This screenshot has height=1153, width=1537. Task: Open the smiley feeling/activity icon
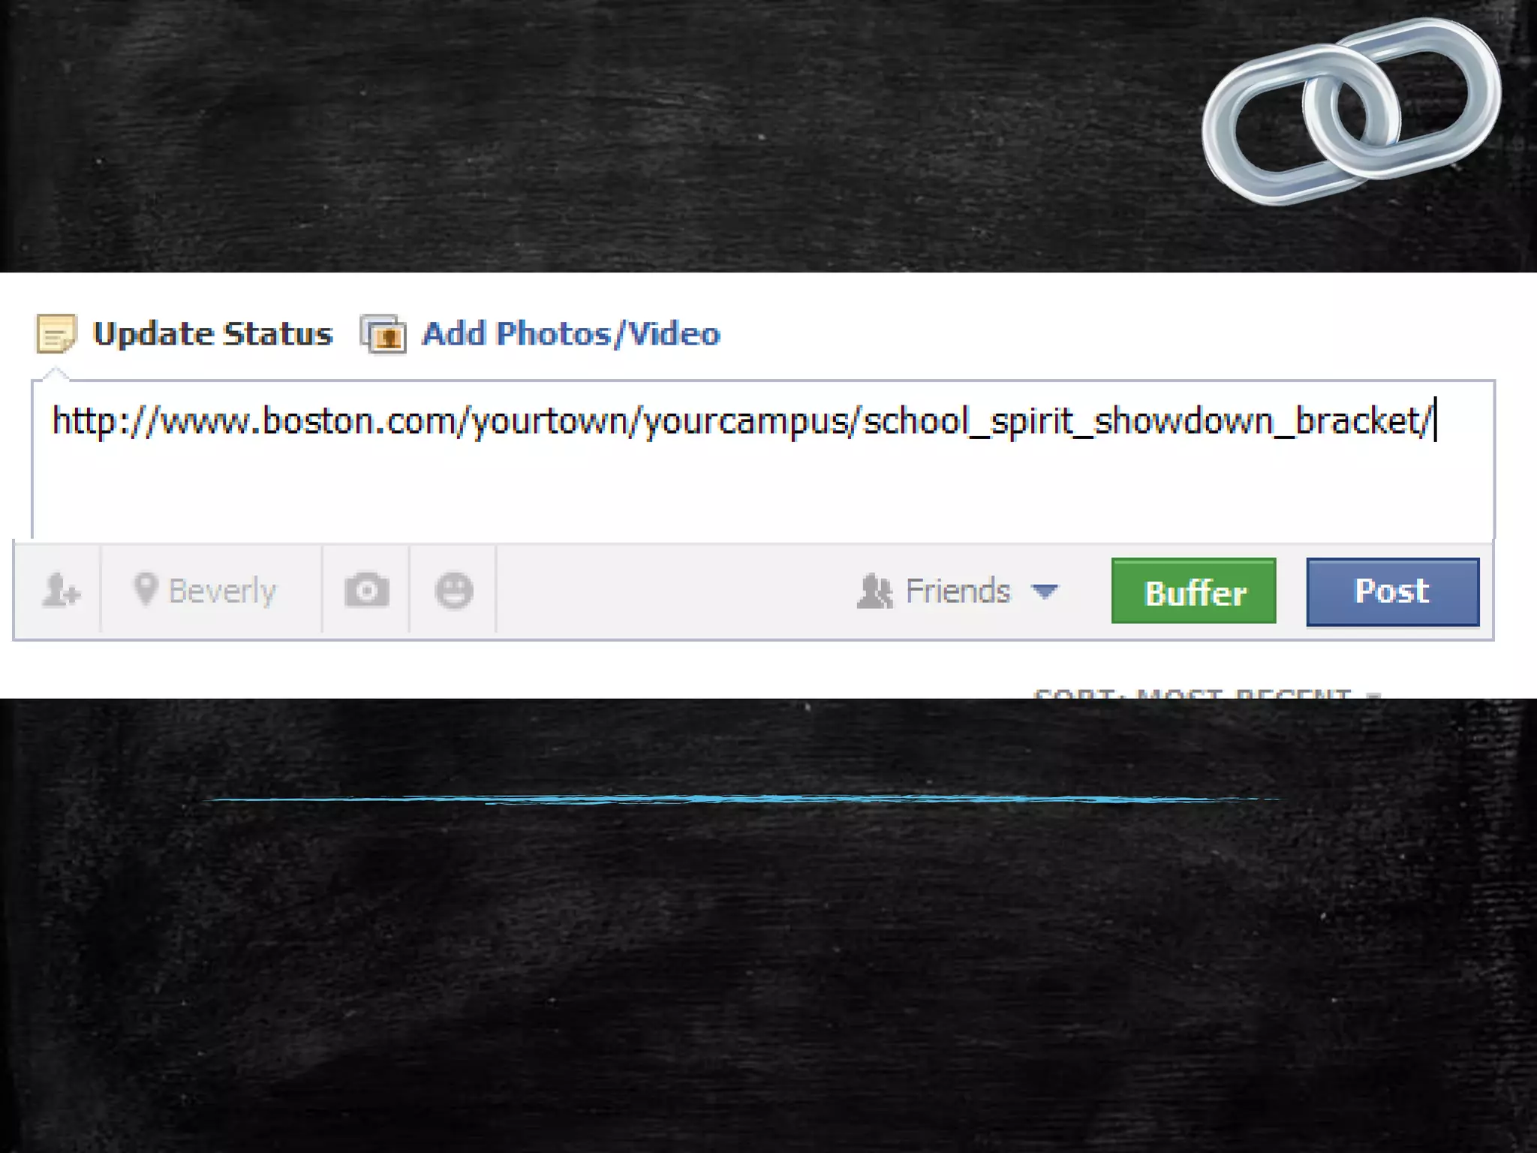(x=454, y=590)
